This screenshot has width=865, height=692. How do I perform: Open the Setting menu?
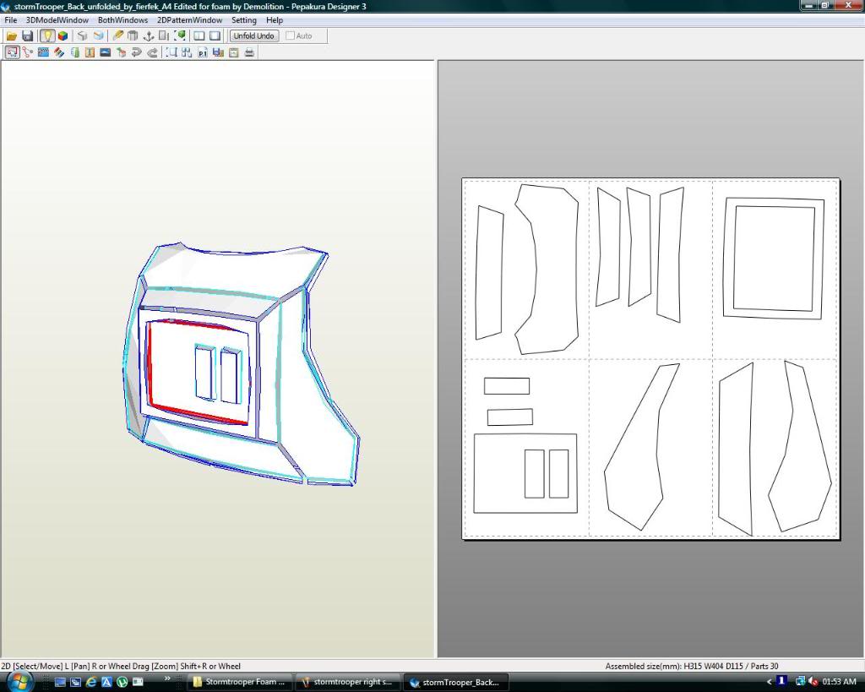(x=244, y=20)
